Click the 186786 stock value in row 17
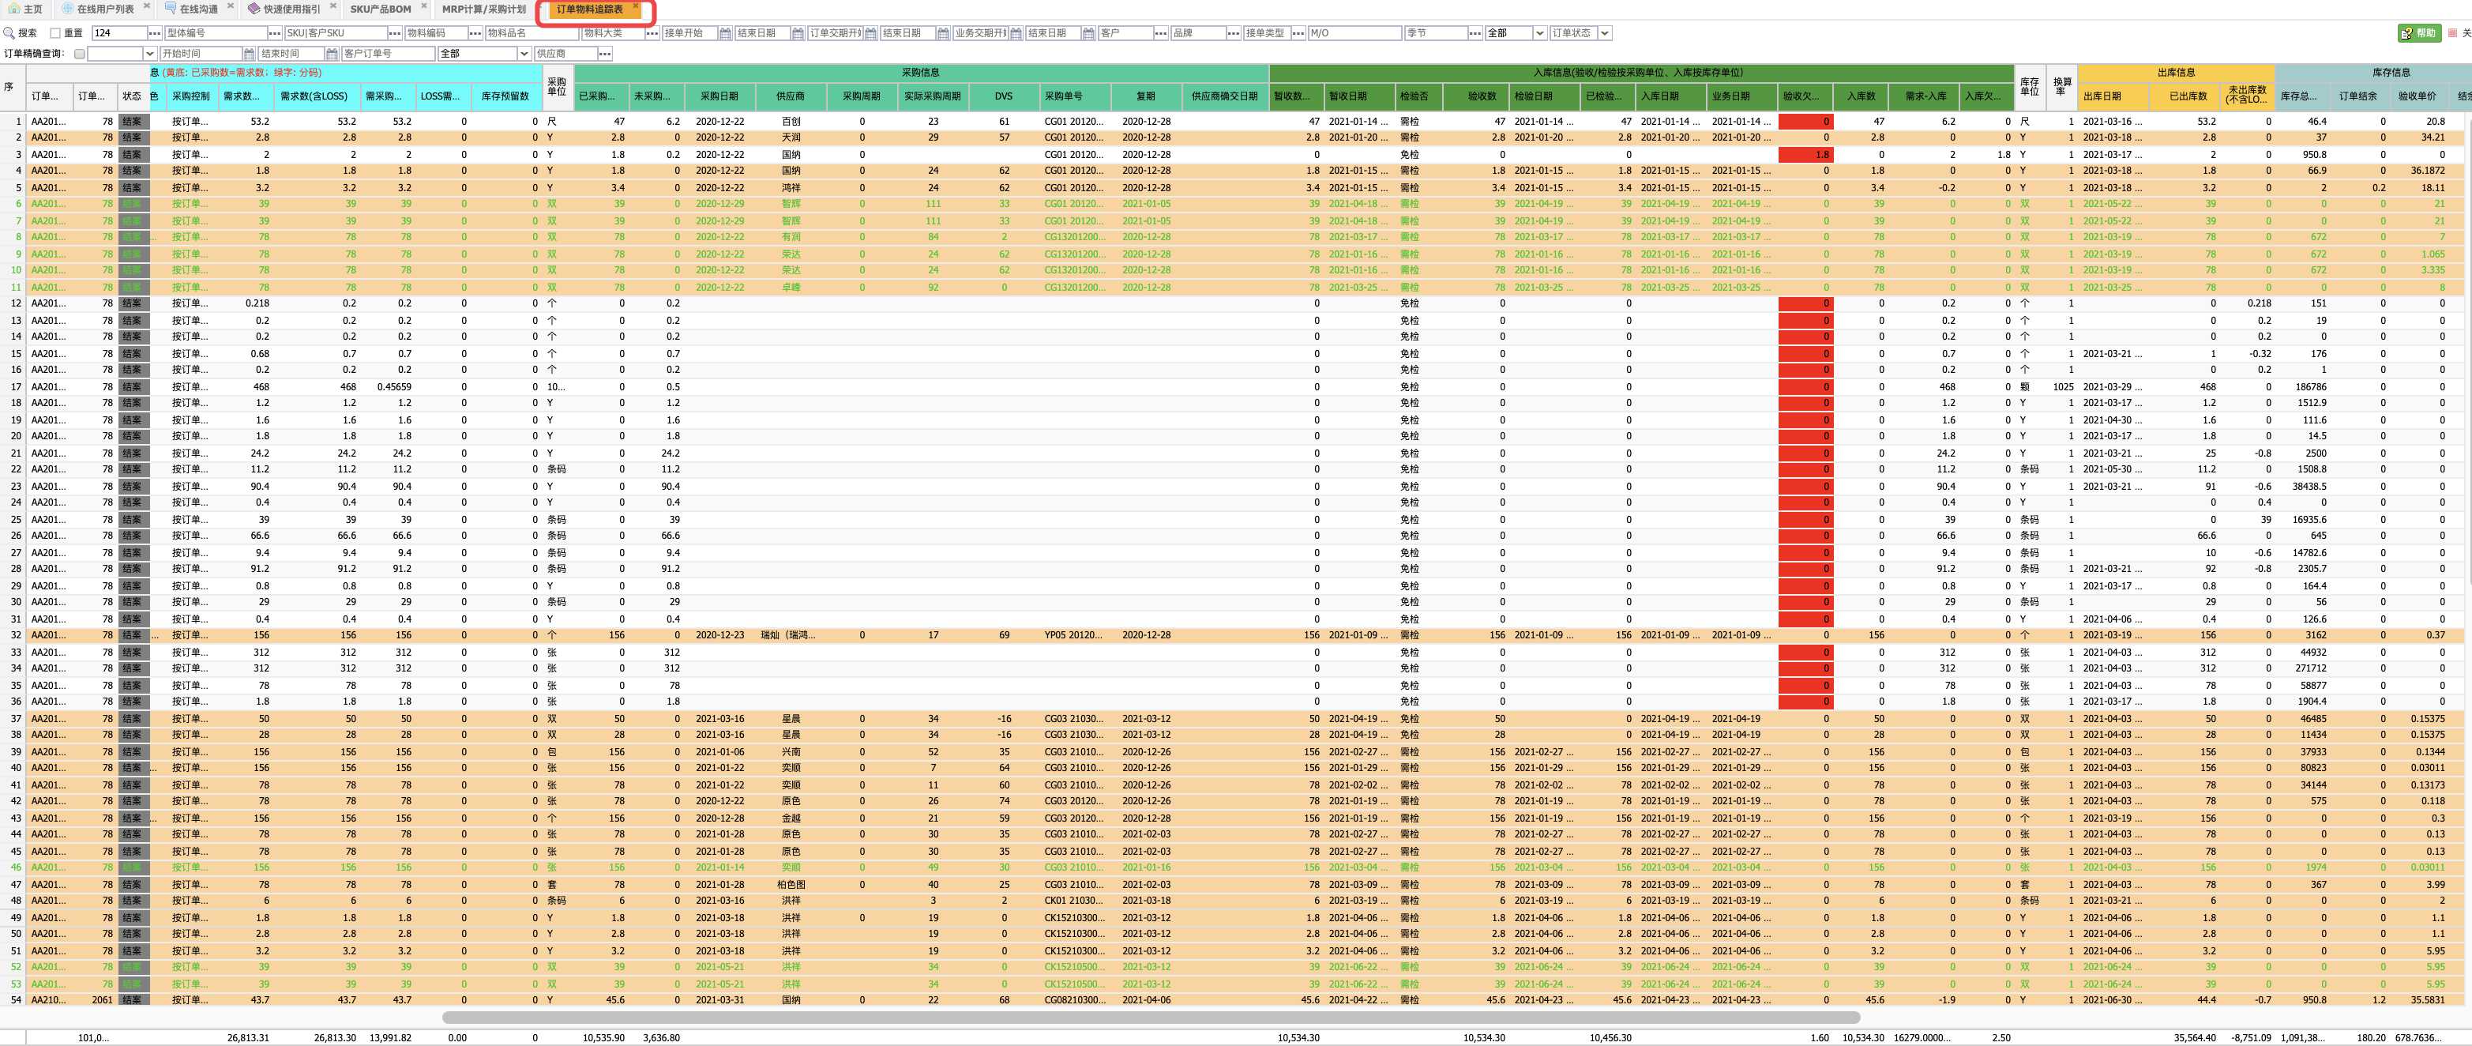Image resolution: width=2472 pixels, height=1046 pixels. click(2310, 387)
